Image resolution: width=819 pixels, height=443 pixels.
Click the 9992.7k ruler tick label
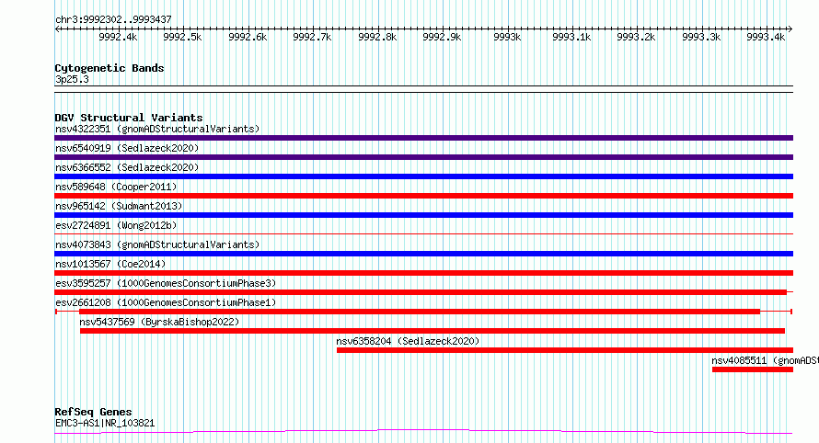312,37
